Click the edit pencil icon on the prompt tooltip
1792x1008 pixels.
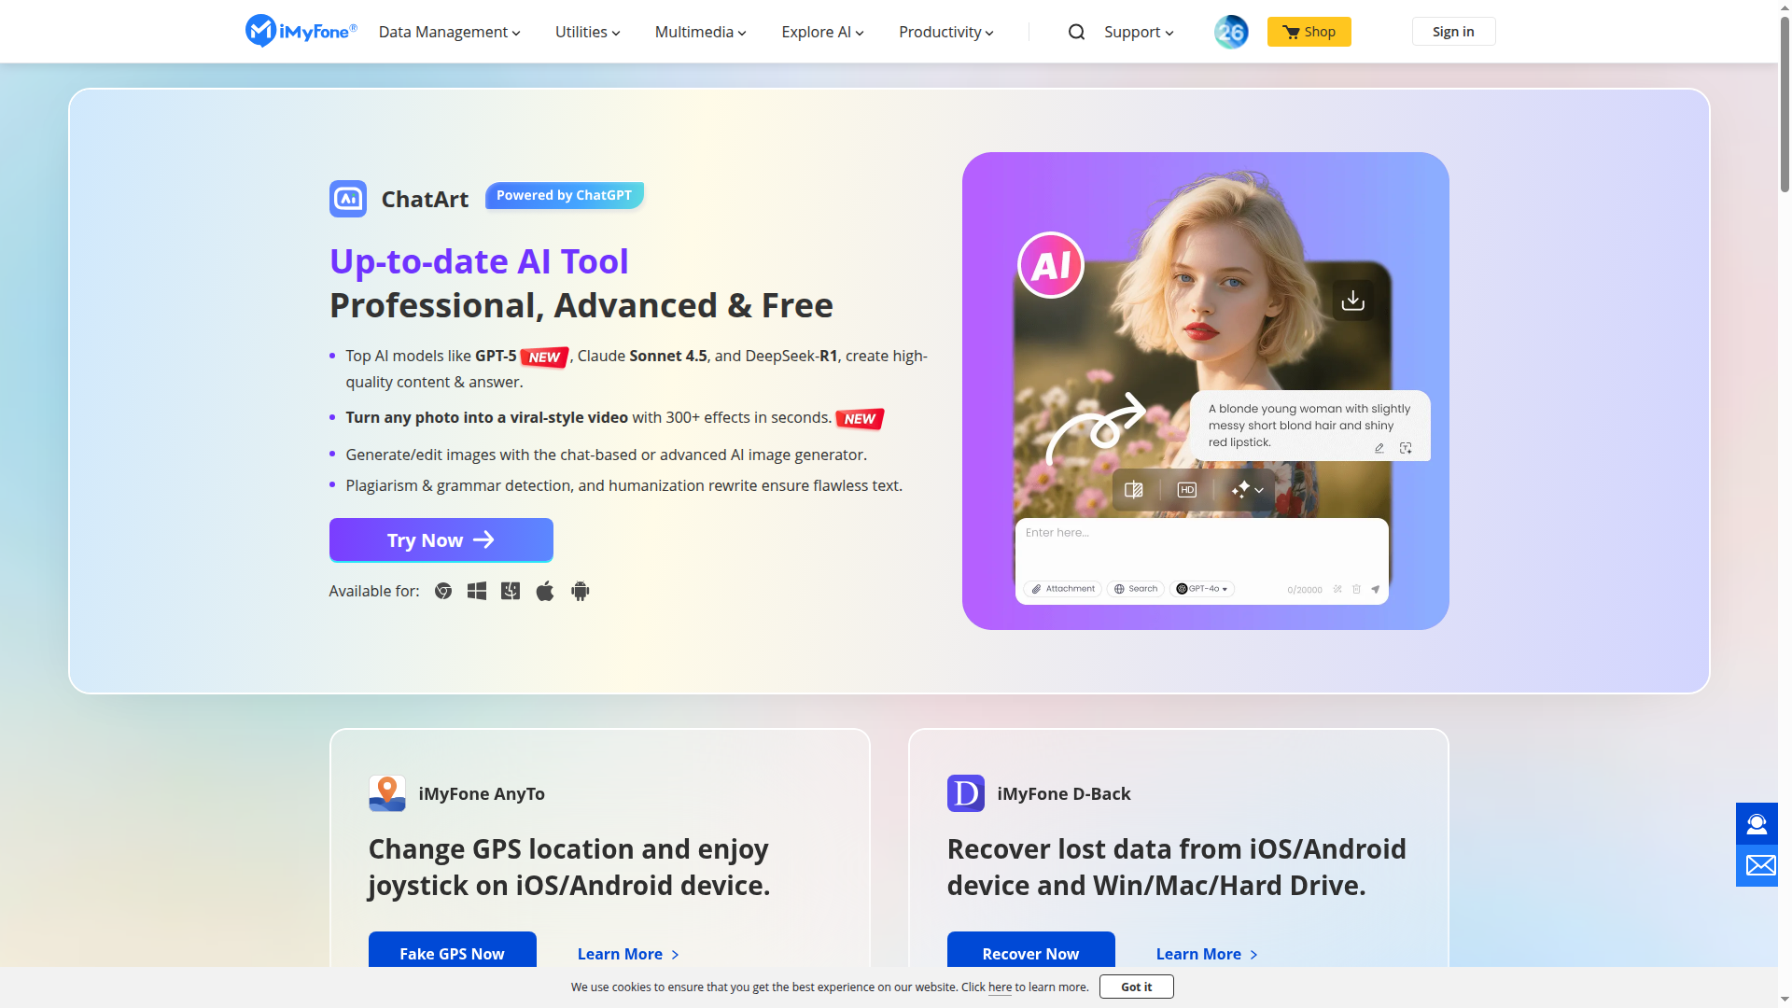[x=1379, y=448]
